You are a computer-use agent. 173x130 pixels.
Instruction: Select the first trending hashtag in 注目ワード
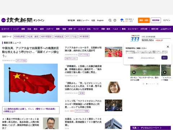tap(19, 36)
